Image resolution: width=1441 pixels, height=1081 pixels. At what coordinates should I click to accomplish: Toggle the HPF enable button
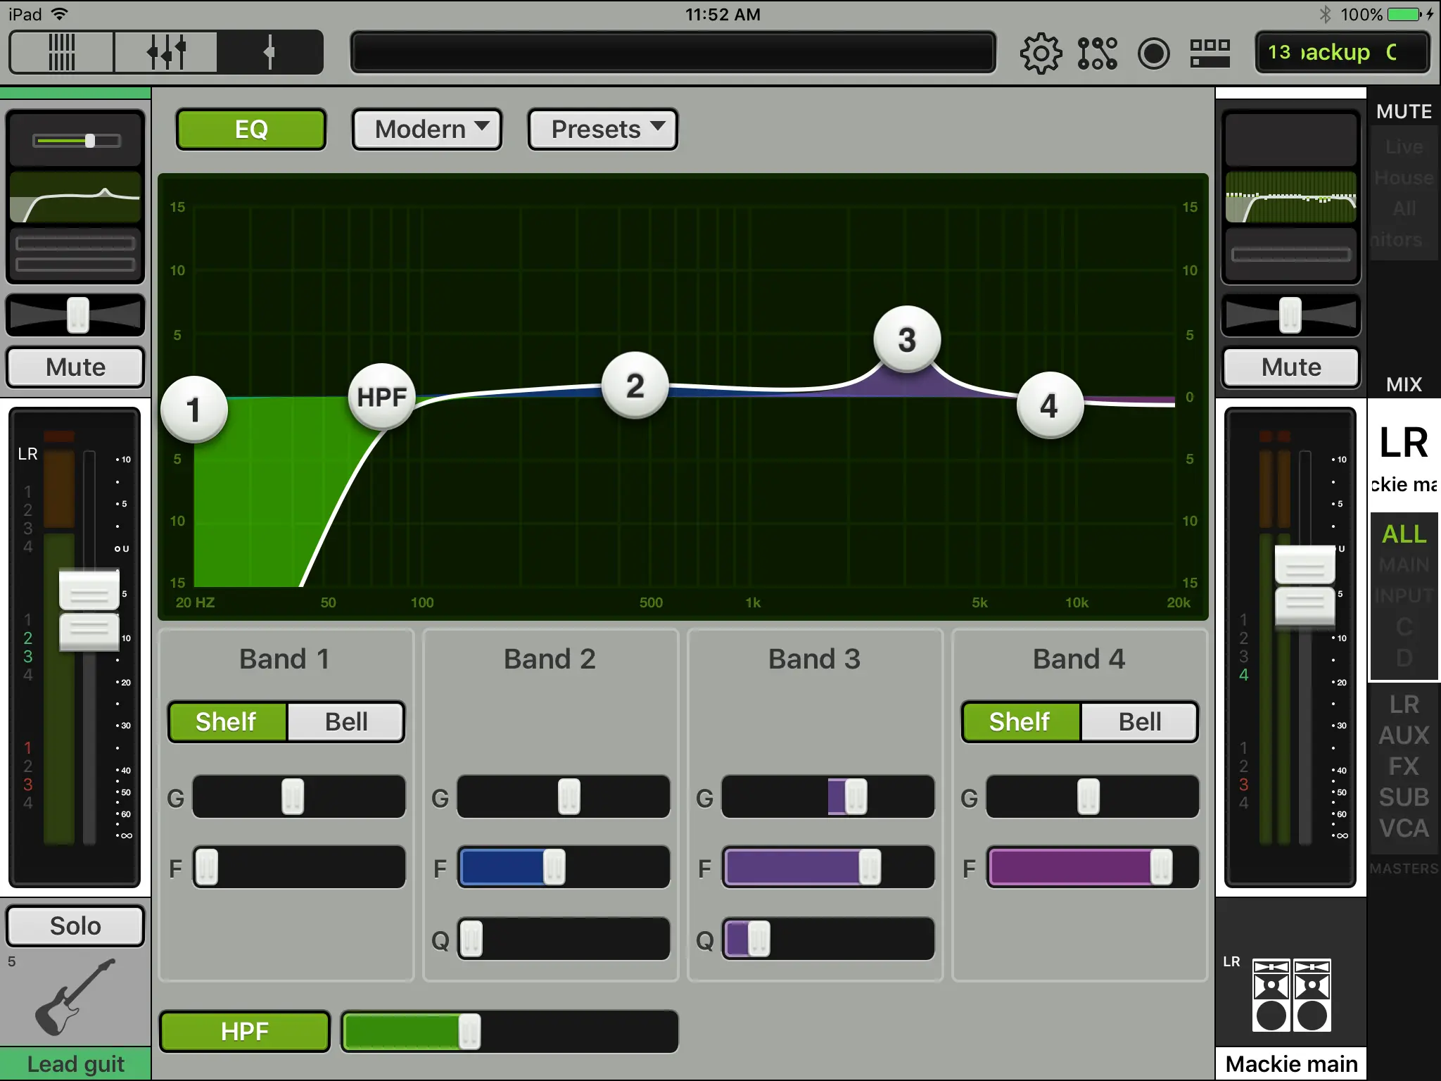244,1031
